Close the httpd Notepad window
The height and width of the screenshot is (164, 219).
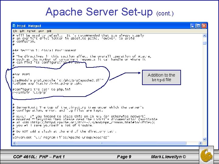coord(204,26)
